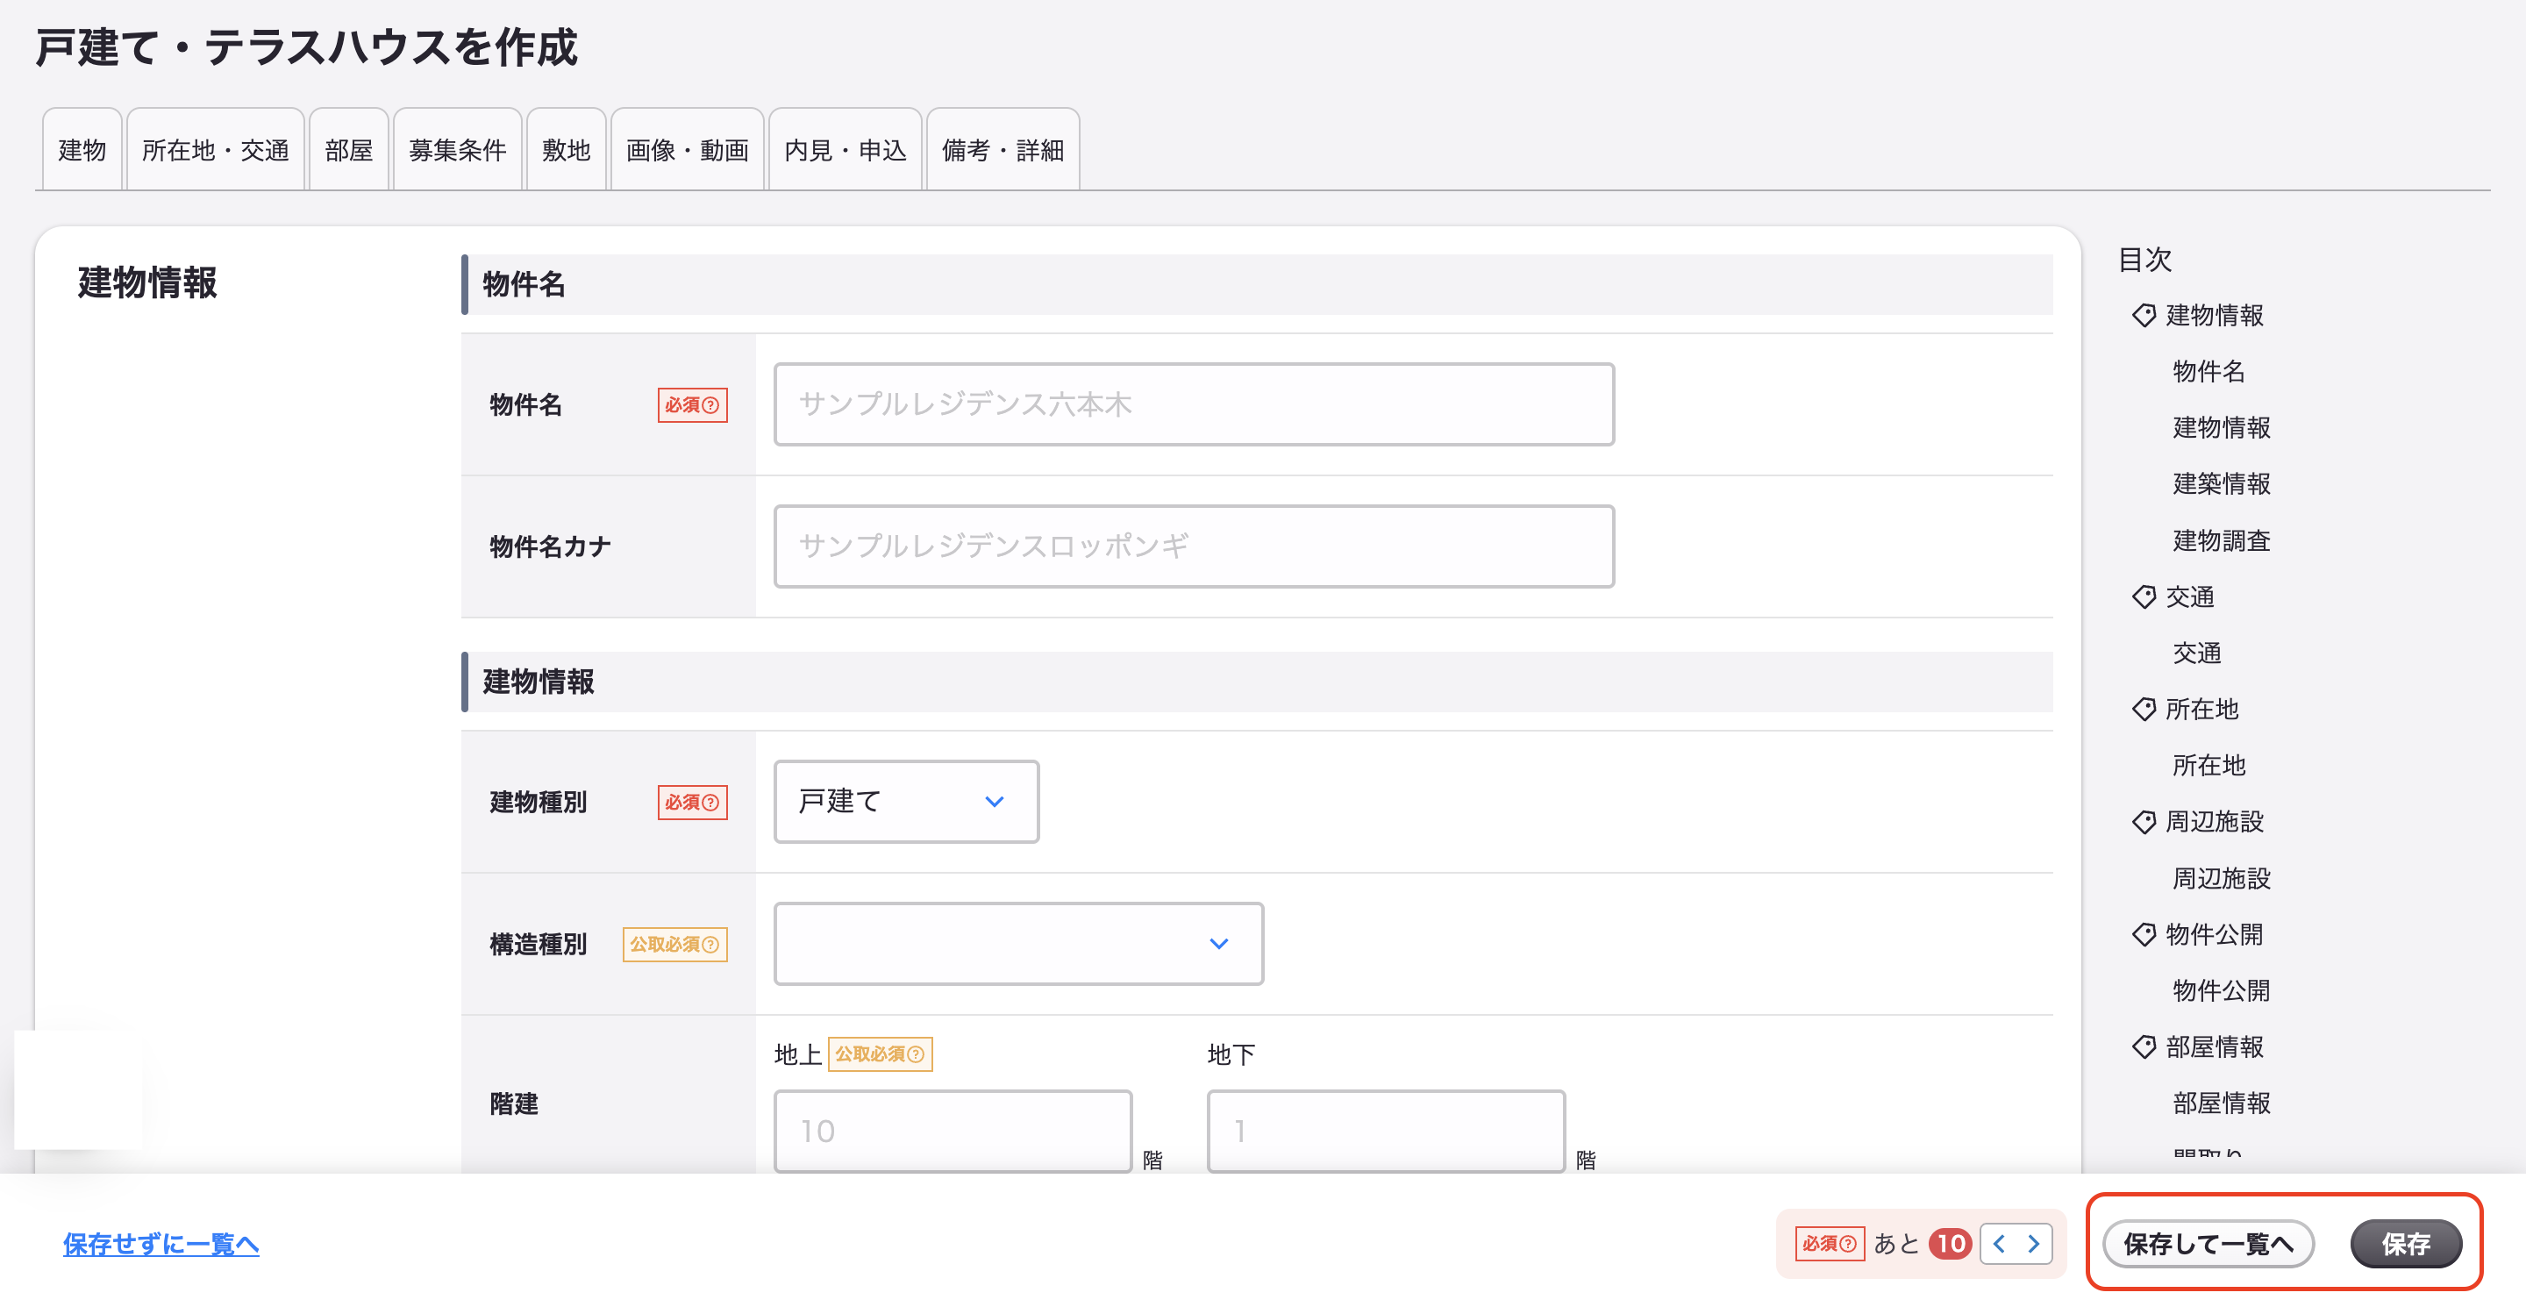Click the tag icon beside 部屋情報 in 目次
The image size is (2526, 1314).
point(2144,1046)
